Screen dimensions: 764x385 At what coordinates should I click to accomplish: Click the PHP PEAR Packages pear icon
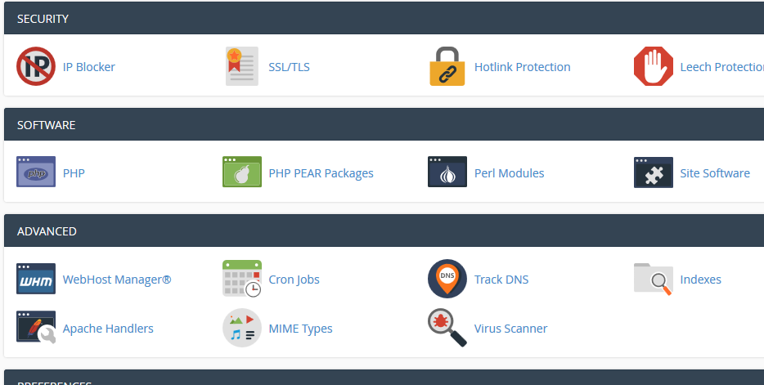click(x=241, y=172)
